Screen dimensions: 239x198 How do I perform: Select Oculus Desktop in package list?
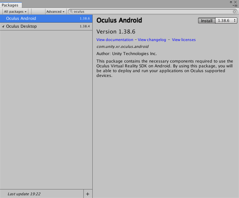click(46, 26)
